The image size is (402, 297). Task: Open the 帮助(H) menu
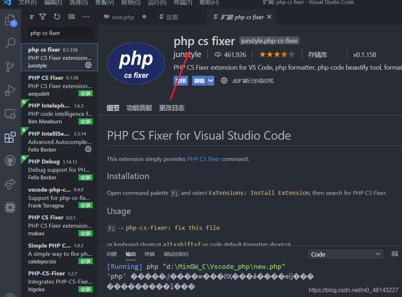click(x=209, y=3)
